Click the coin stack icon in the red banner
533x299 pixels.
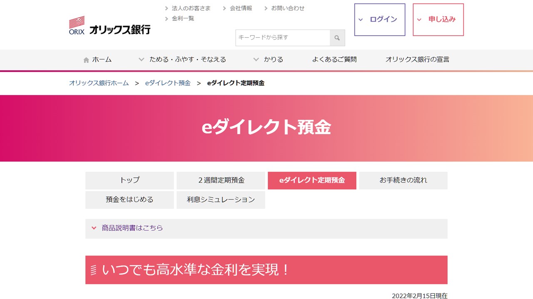(x=94, y=270)
